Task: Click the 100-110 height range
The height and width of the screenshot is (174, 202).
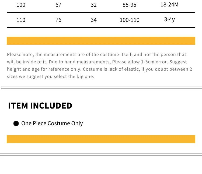Action: (x=130, y=20)
